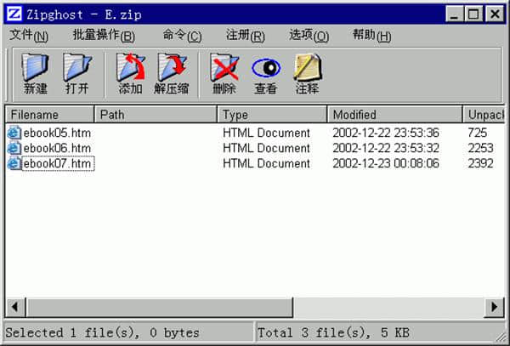Click the Zipghost Z icon in title bar
510x346 pixels.
coord(14,14)
